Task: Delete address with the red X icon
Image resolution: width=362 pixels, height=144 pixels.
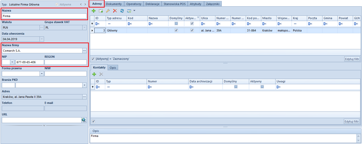Action: click(115, 11)
